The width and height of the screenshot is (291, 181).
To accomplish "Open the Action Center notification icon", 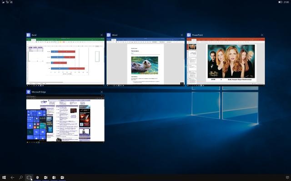I will 288,177.
